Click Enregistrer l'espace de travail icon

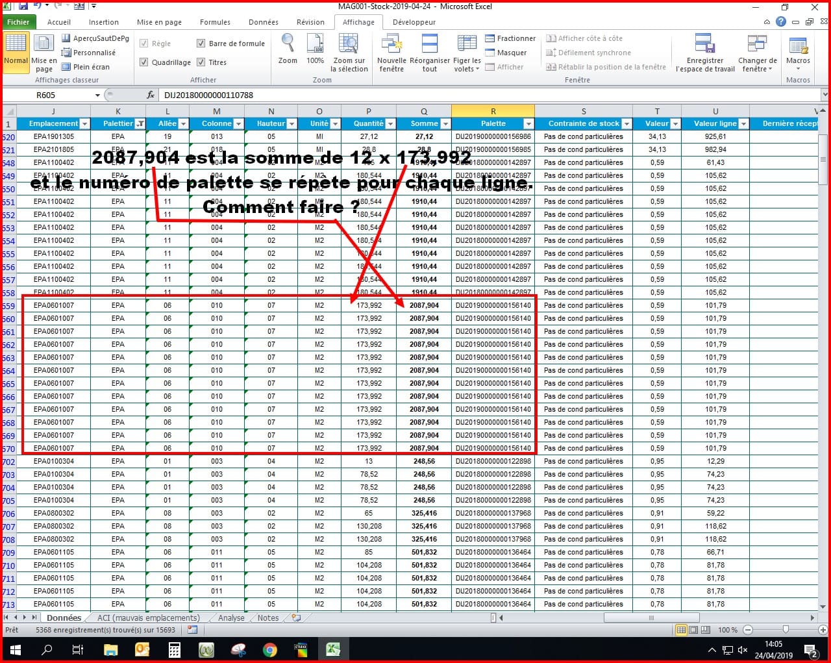pyautogui.click(x=705, y=45)
